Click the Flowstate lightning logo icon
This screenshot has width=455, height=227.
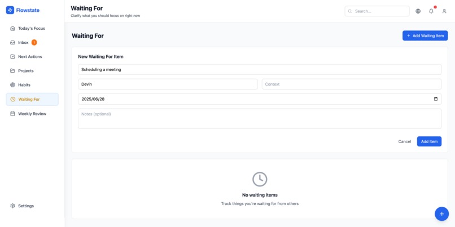(10, 10)
